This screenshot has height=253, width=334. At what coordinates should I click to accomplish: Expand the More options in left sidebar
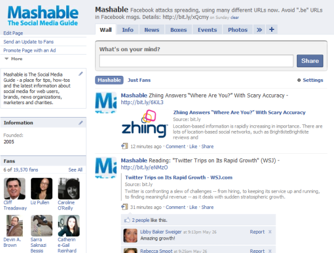pyautogui.click(x=13, y=59)
